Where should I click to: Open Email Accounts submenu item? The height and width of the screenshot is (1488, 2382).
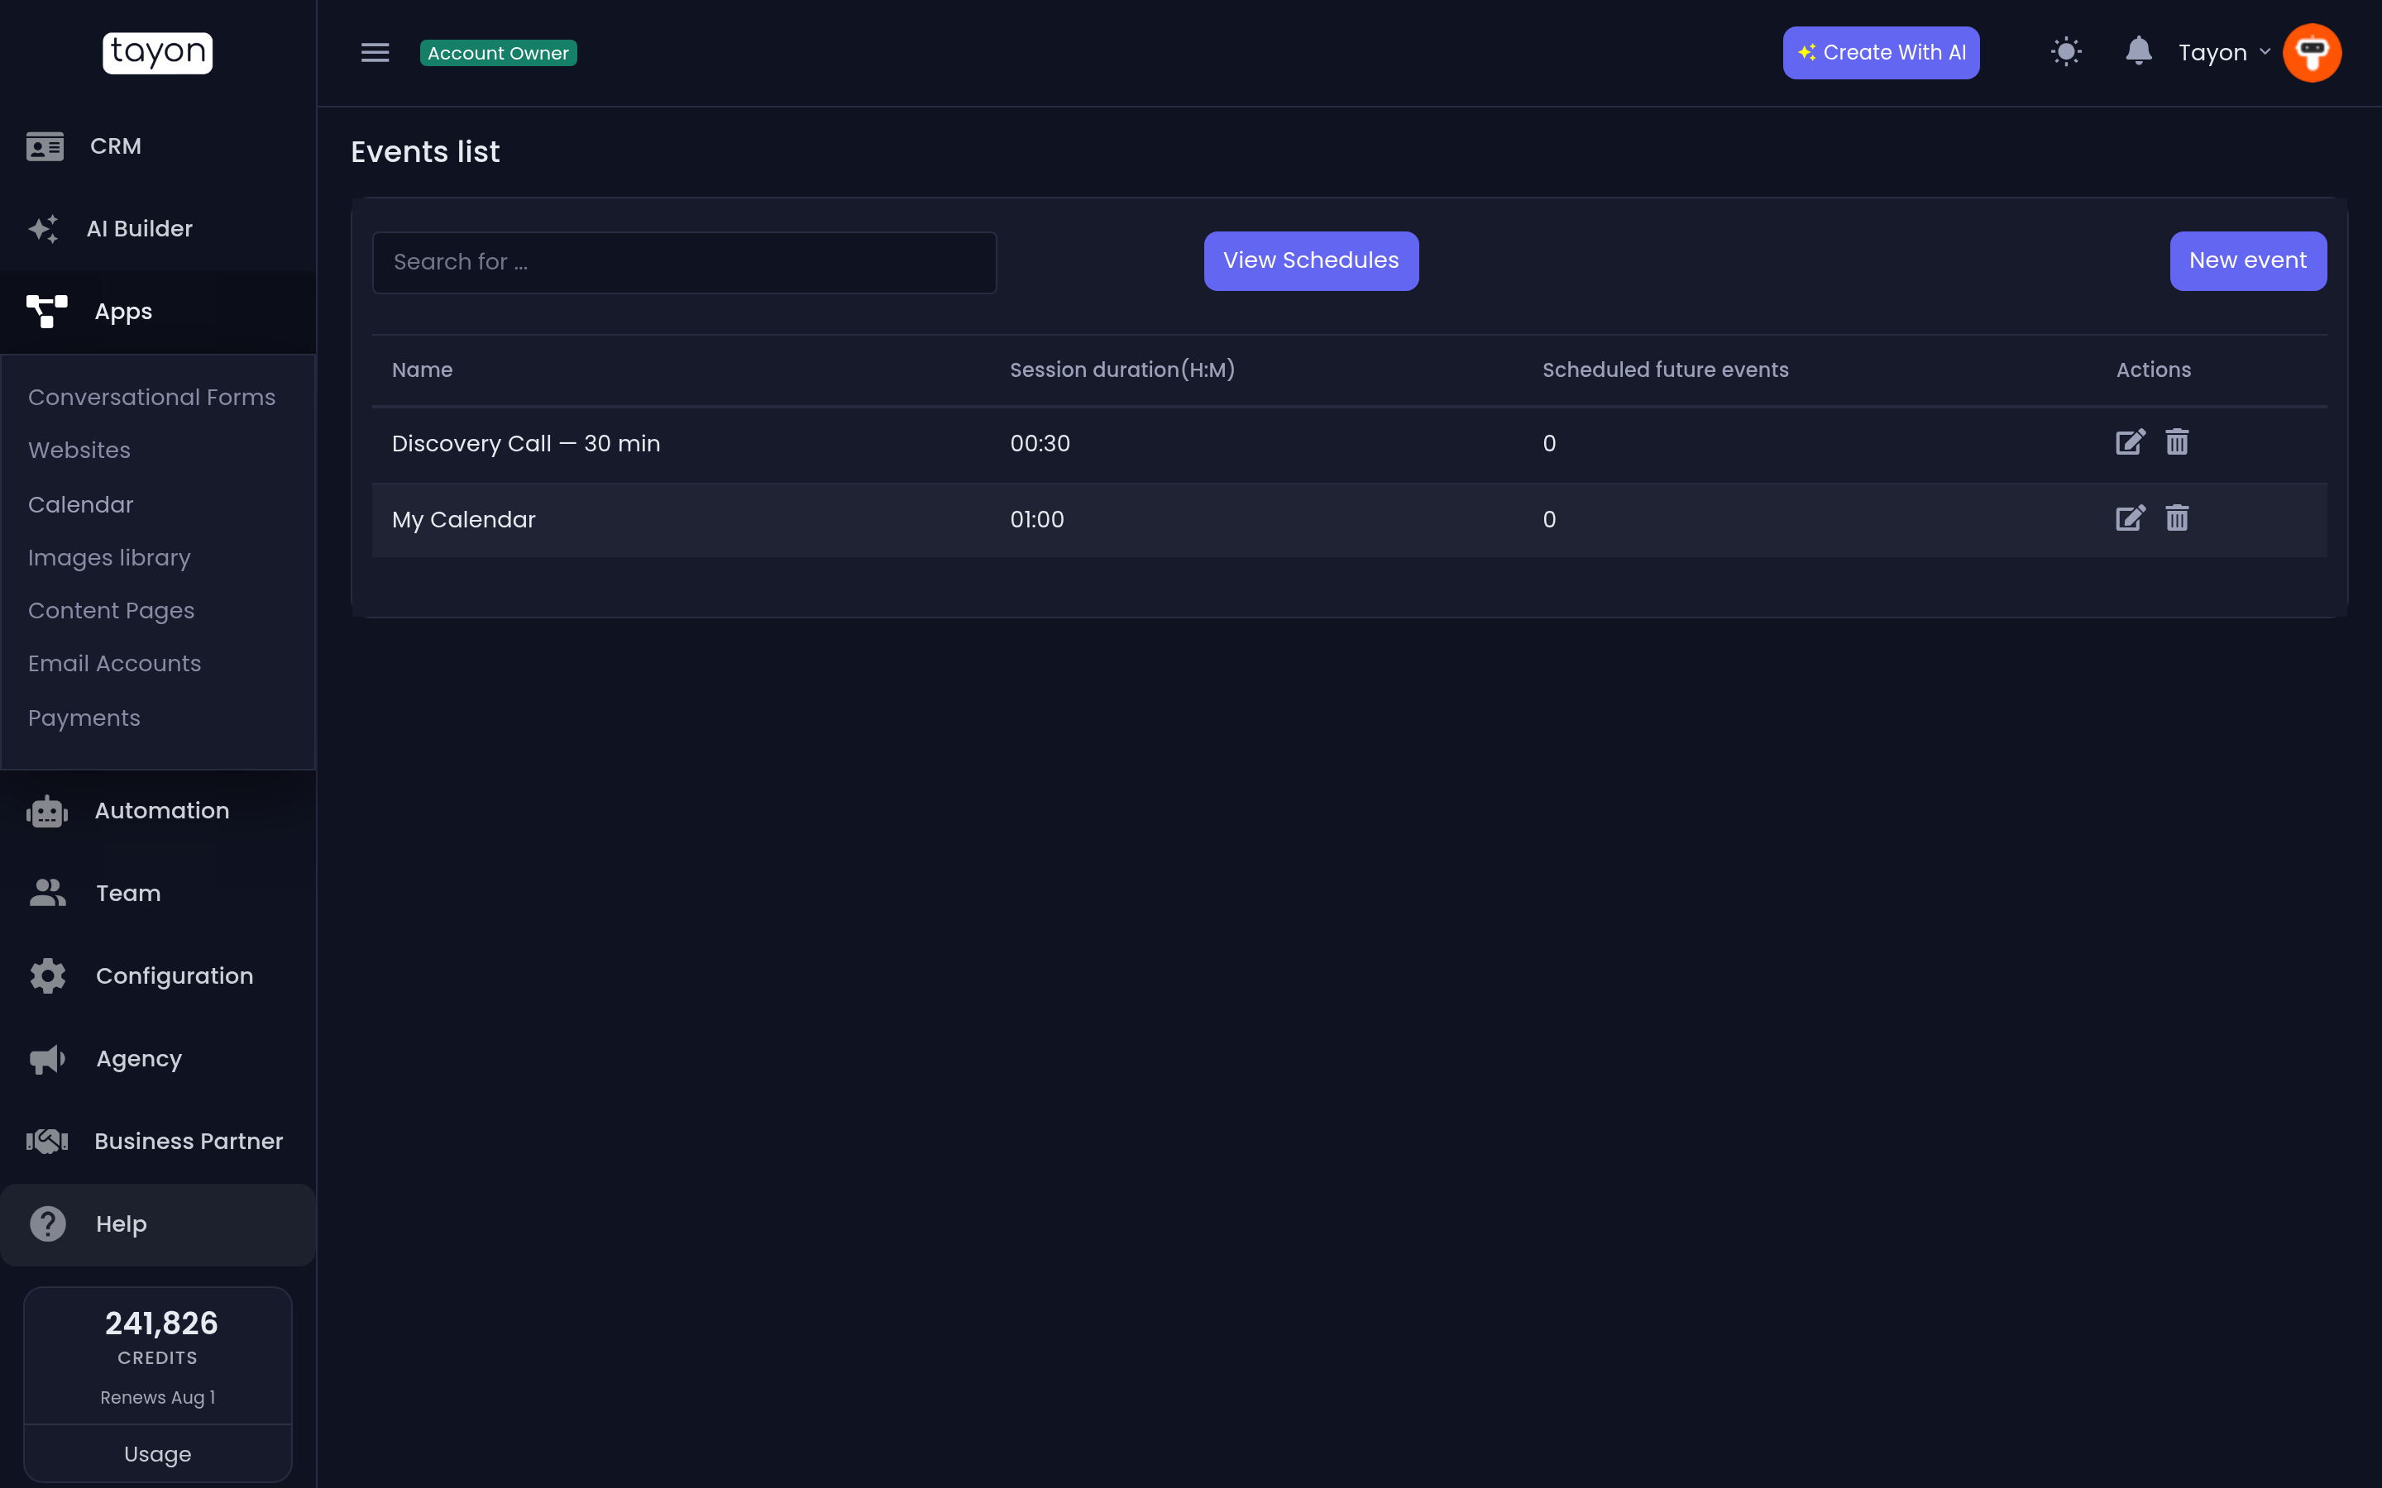click(x=114, y=663)
